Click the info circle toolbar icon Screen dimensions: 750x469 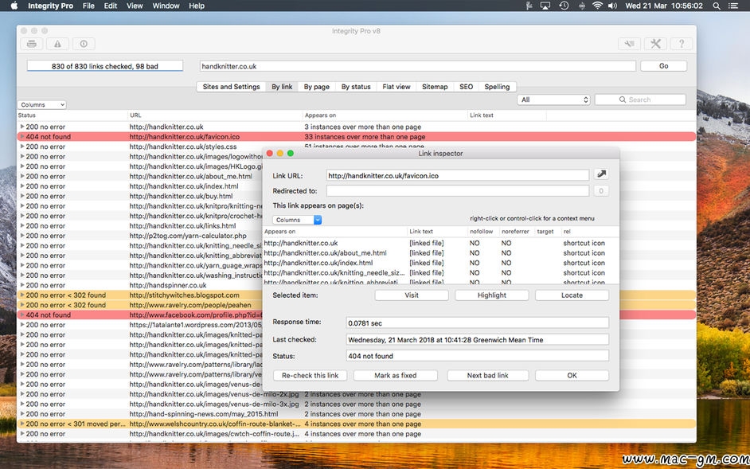pos(84,44)
